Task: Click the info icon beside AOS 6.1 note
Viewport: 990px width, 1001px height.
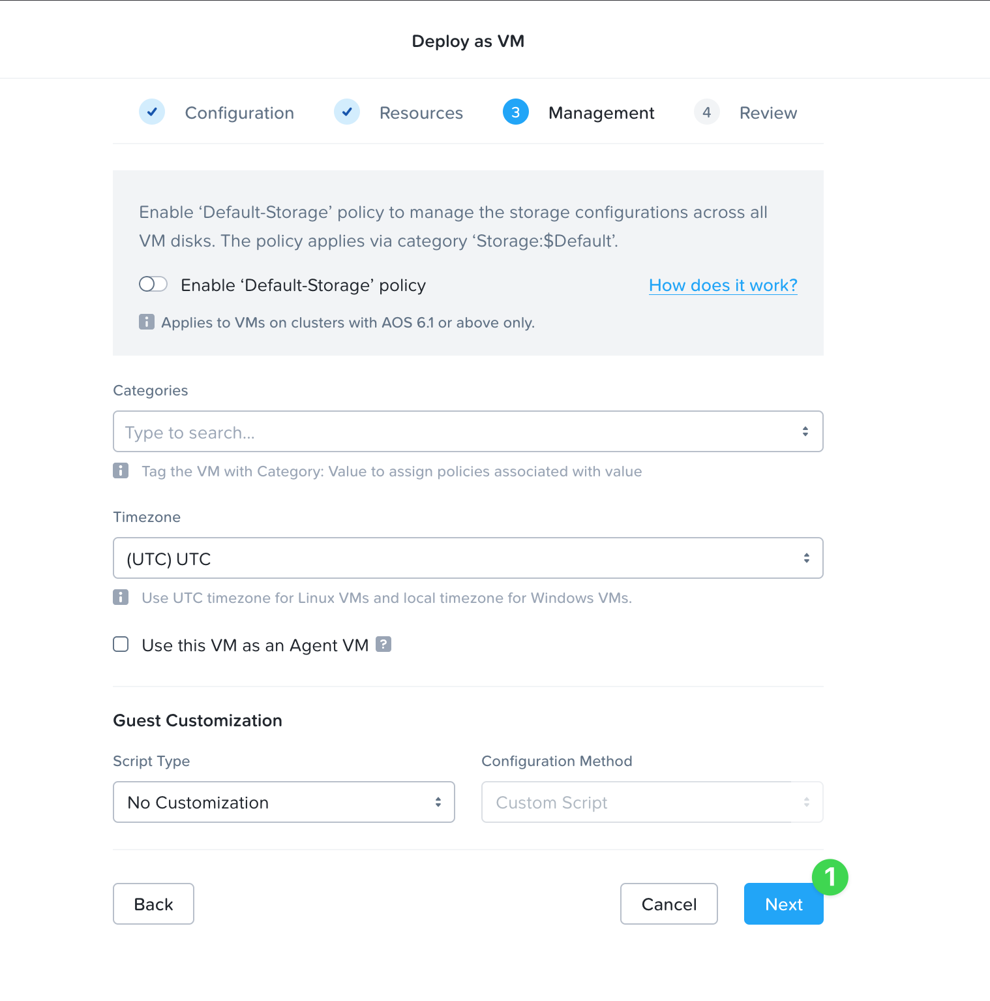Action: [147, 322]
